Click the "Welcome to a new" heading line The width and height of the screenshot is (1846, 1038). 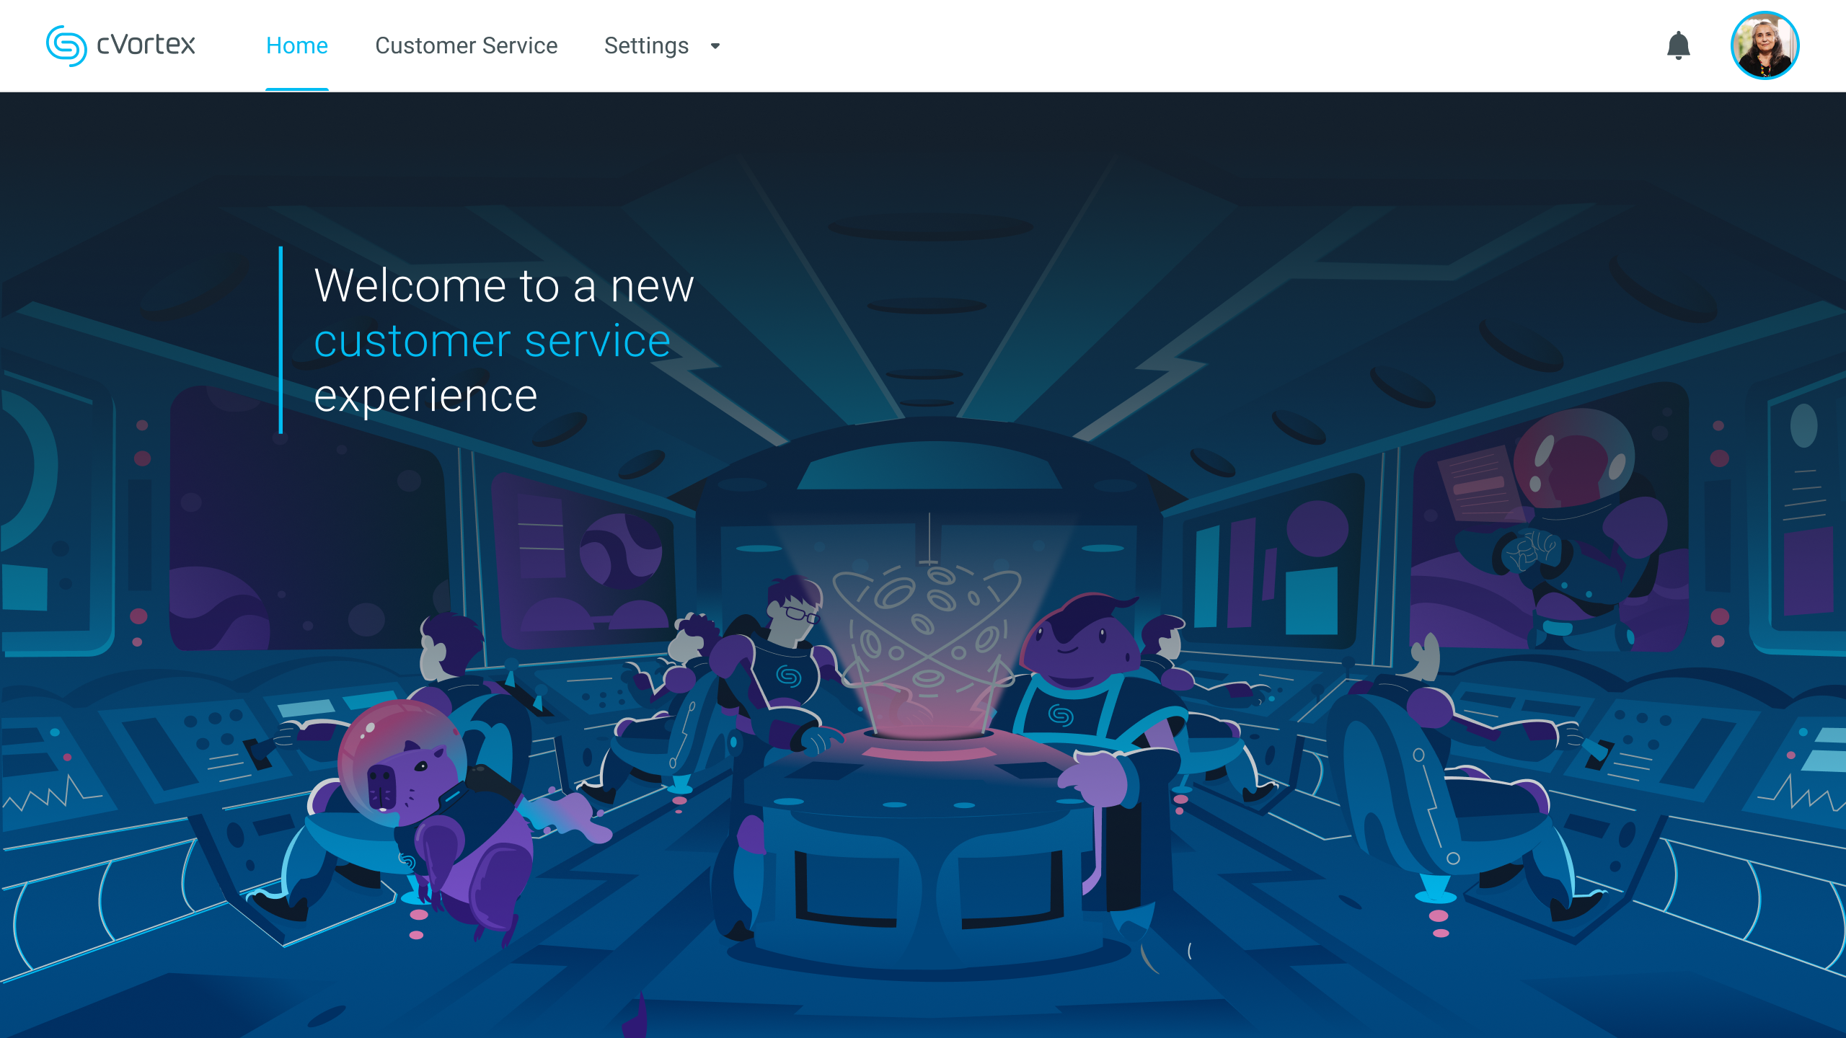tap(503, 285)
